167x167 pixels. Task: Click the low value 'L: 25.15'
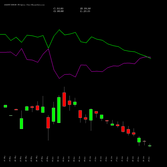click(x=85, y=11)
